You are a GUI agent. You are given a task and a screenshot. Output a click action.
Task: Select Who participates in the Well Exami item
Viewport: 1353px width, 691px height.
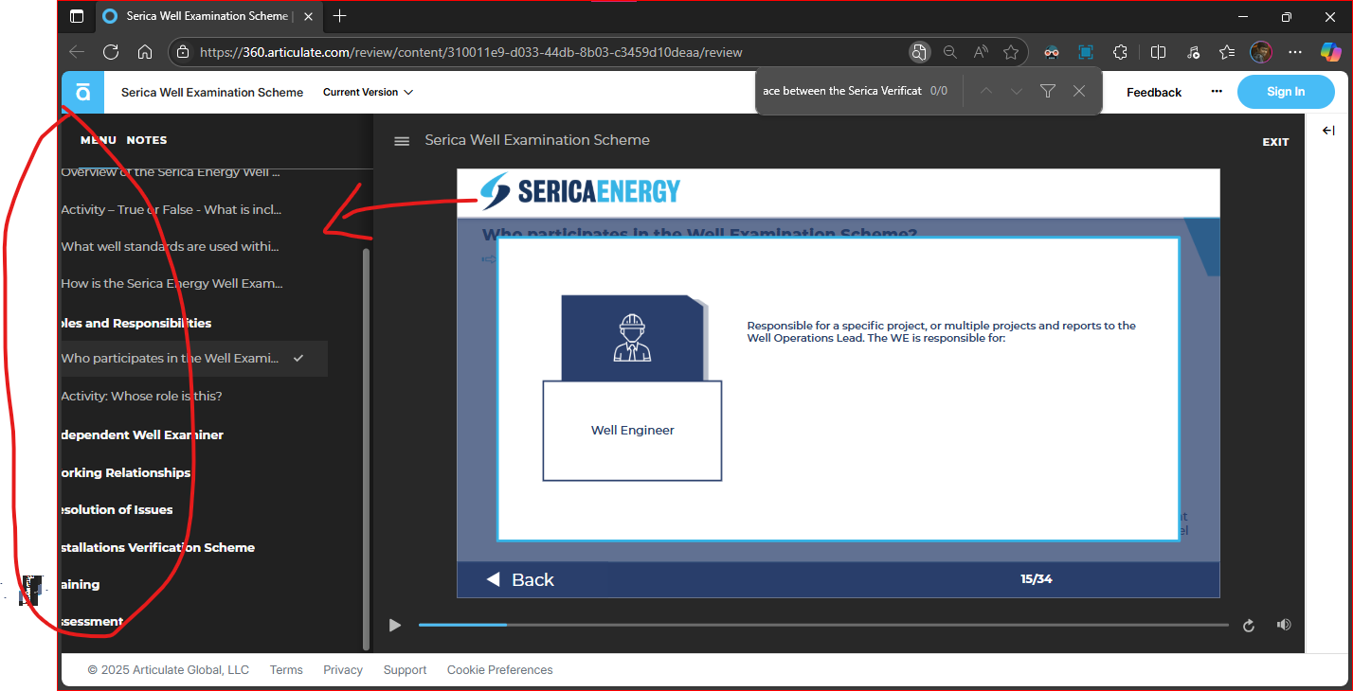(x=194, y=359)
